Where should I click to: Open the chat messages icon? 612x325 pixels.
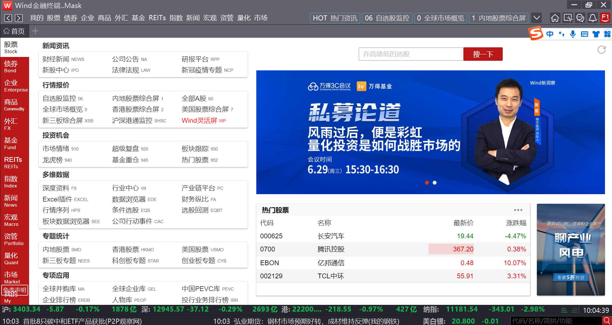click(580, 18)
